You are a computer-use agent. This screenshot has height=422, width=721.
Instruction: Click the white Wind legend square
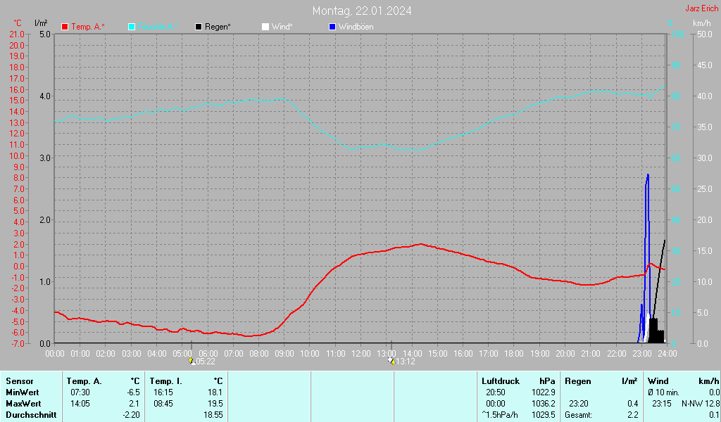tap(265, 27)
